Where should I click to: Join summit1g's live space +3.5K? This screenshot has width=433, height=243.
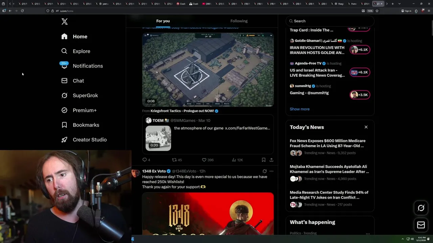pyautogui.click(x=360, y=95)
